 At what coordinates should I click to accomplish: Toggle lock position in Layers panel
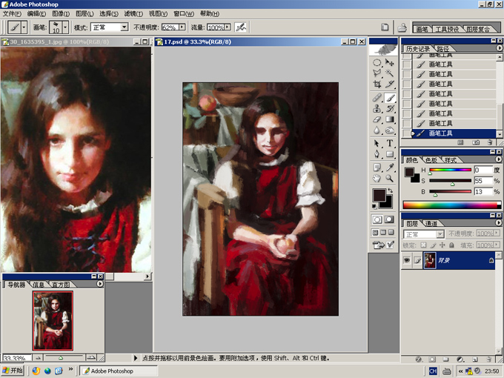442,245
